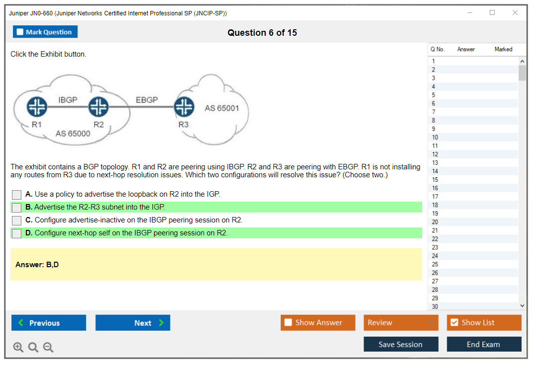Go back to the Previous question
This screenshot has height=365, width=534.
coord(49,323)
